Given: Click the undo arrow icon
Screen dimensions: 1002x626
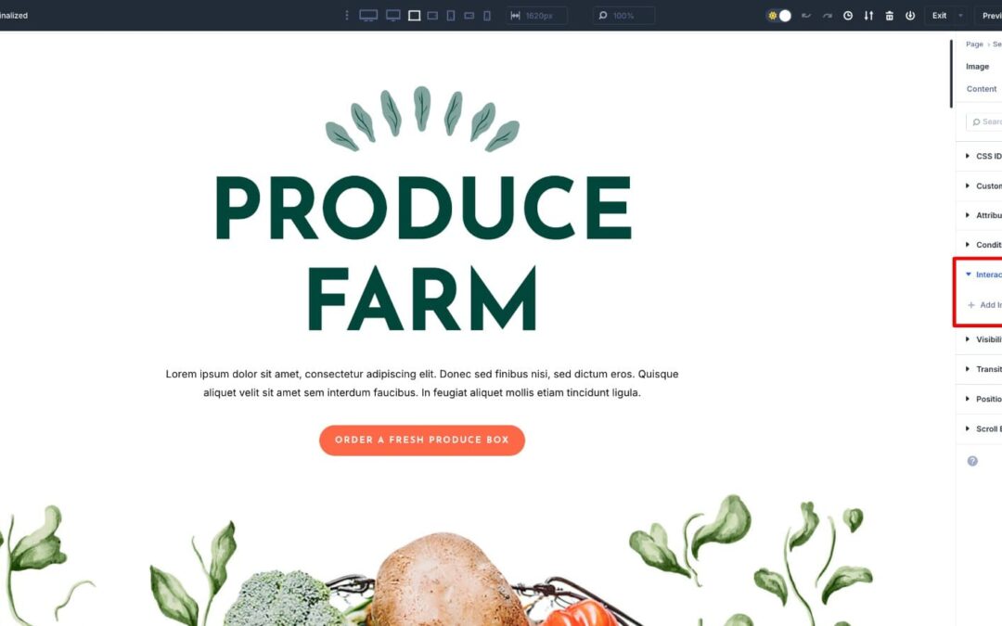Looking at the screenshot, I should coord(806,16).
